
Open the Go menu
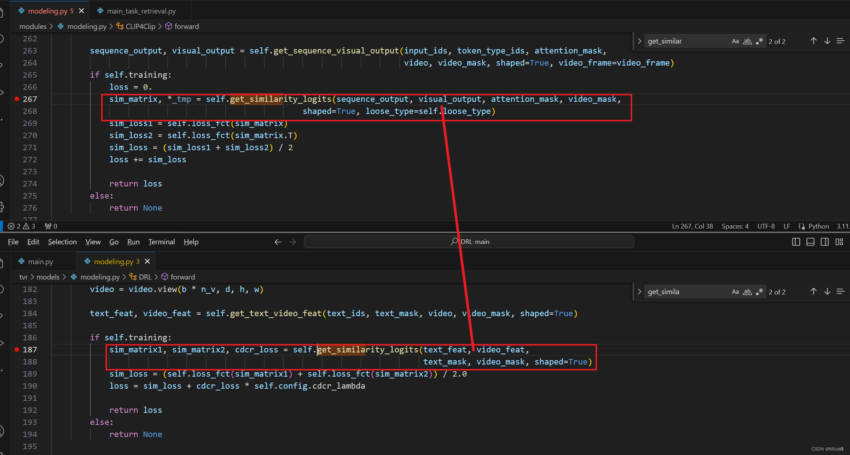[114, 242]
